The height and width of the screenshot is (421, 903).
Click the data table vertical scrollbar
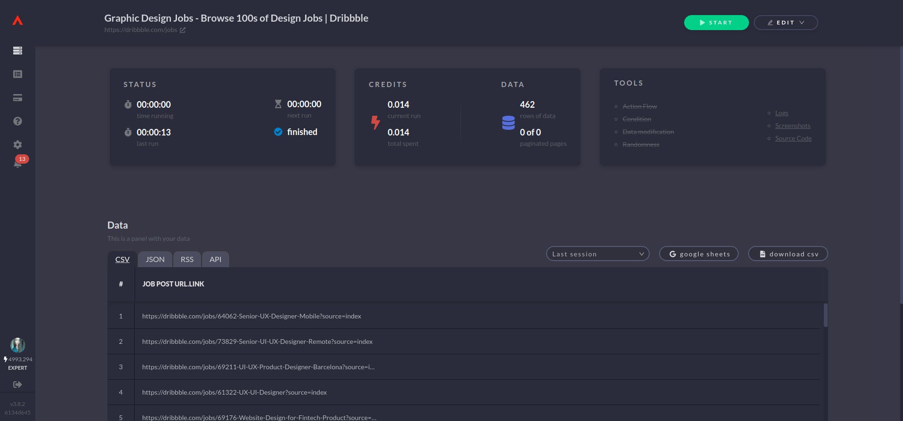pos(825,315)
